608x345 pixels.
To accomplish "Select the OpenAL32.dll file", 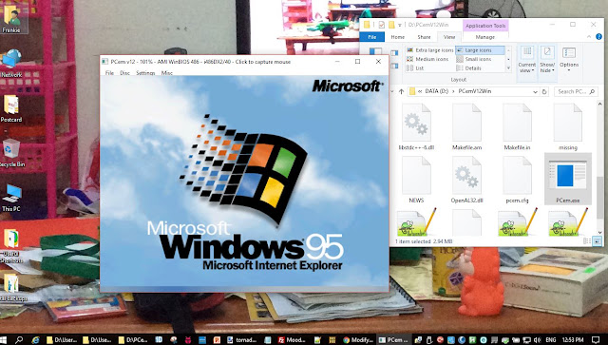I will click(466, 180).
